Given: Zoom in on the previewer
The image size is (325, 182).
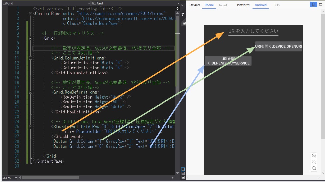Looking at the screenshot, I should point(314,155).
